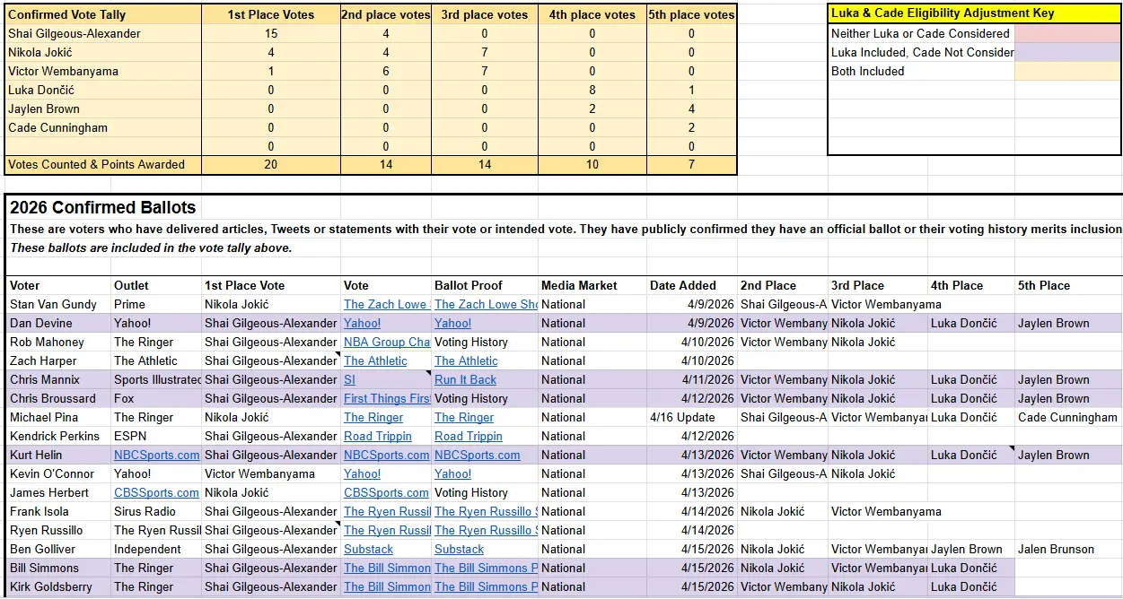The image size is (1123, 599).
Task: Open Michael Pina's The Ringer Vote link
Action: (373, 417)
